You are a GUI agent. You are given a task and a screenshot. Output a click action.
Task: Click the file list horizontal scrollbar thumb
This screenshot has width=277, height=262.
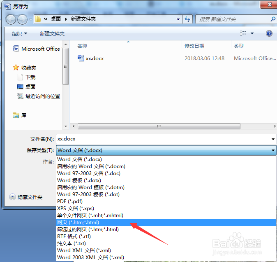pos(159,126)
